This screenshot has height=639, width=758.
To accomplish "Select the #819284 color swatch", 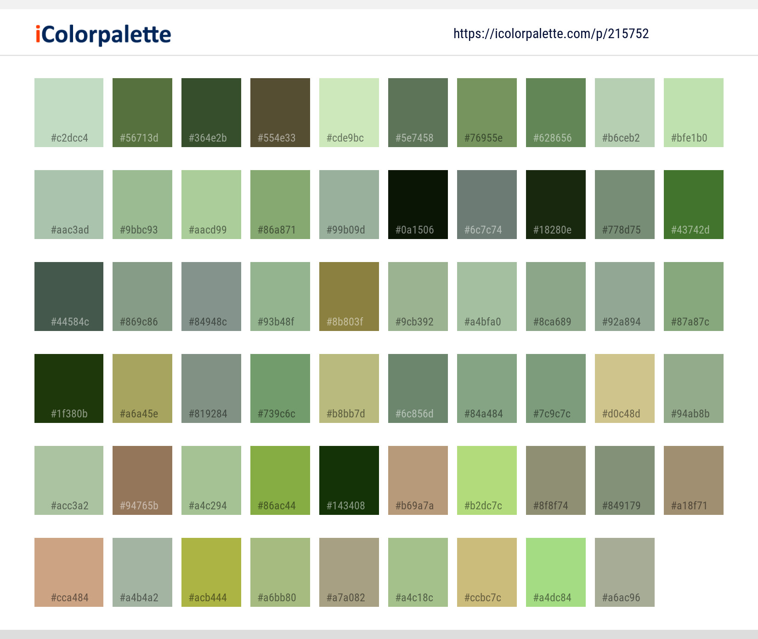I will point(211,388).
